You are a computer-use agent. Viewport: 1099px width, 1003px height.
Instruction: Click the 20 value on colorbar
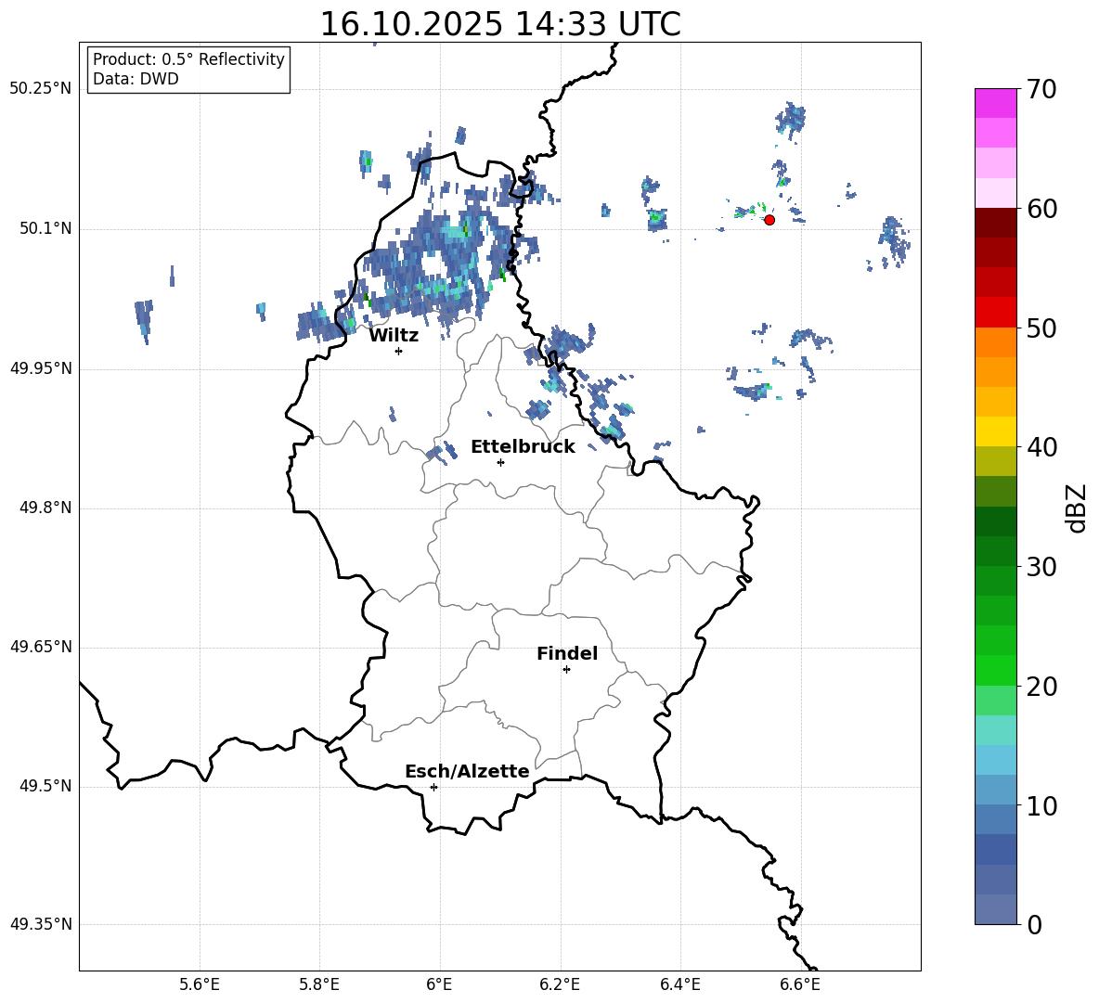(1041, 686)
